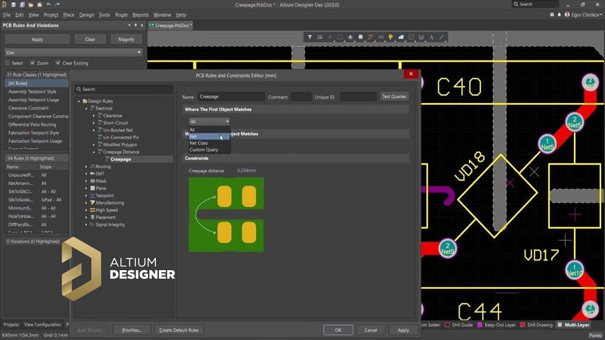This screenshot has height=340, width=605.
Task: Select the interactive routing tool icon
Action: (371, 37)
